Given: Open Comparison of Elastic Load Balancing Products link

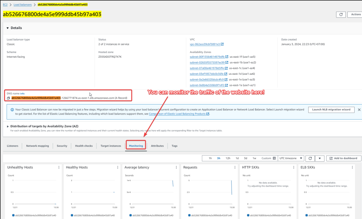Looking at the screenshot, I should pos(177,114).
